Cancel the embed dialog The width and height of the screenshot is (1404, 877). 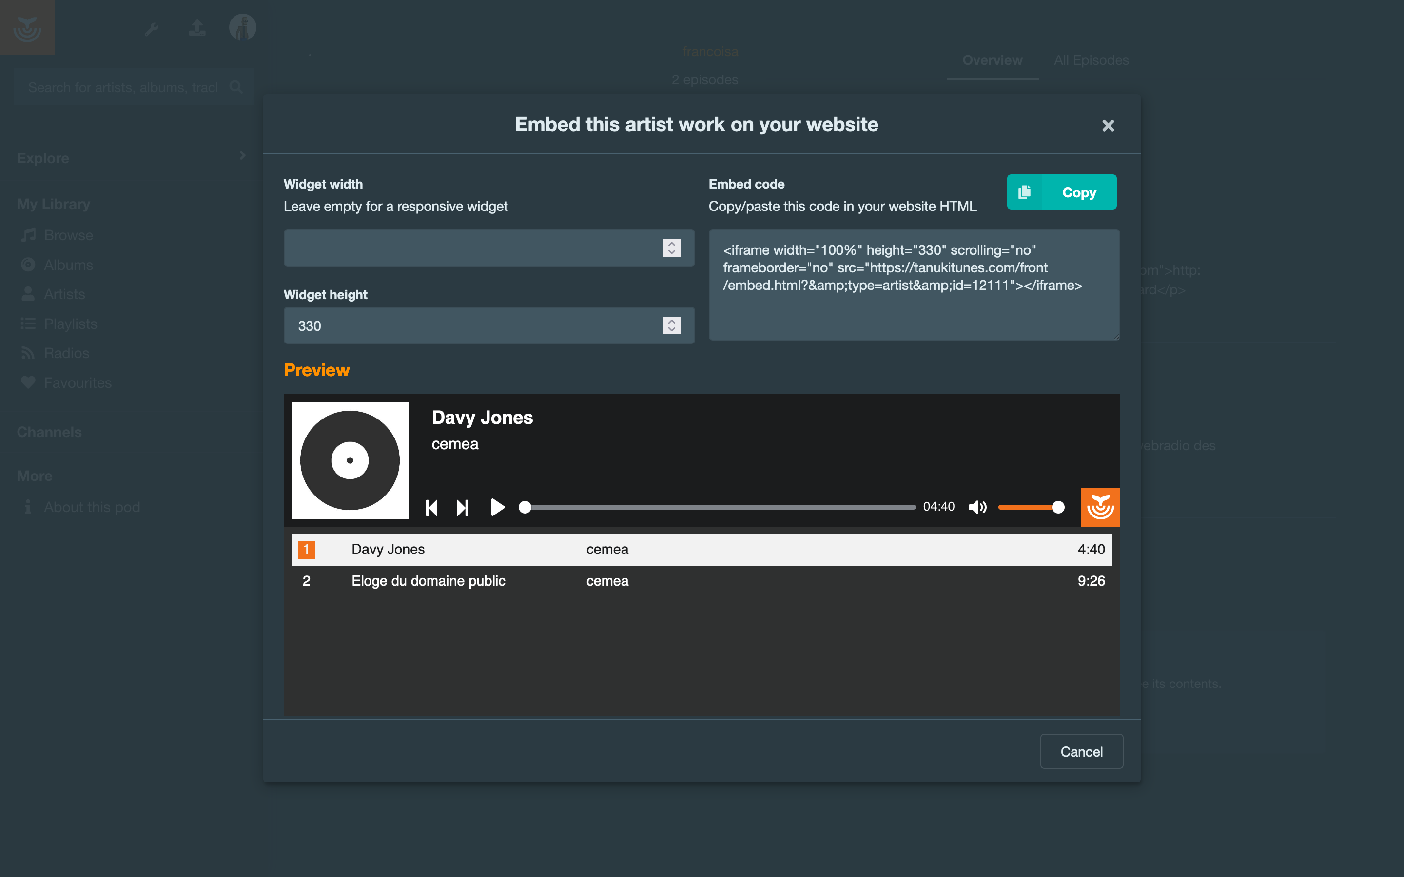point(1081,751)
